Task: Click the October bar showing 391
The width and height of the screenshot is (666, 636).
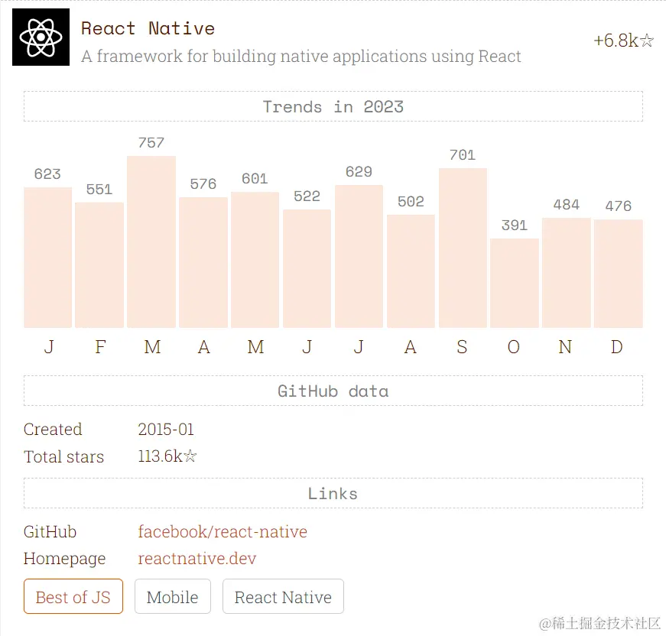Action: click(515, 283)
